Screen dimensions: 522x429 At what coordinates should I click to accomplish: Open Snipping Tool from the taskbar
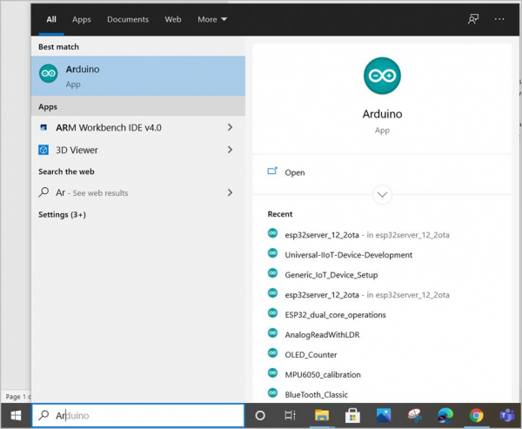pyautogui.click(x=415, y=415)
